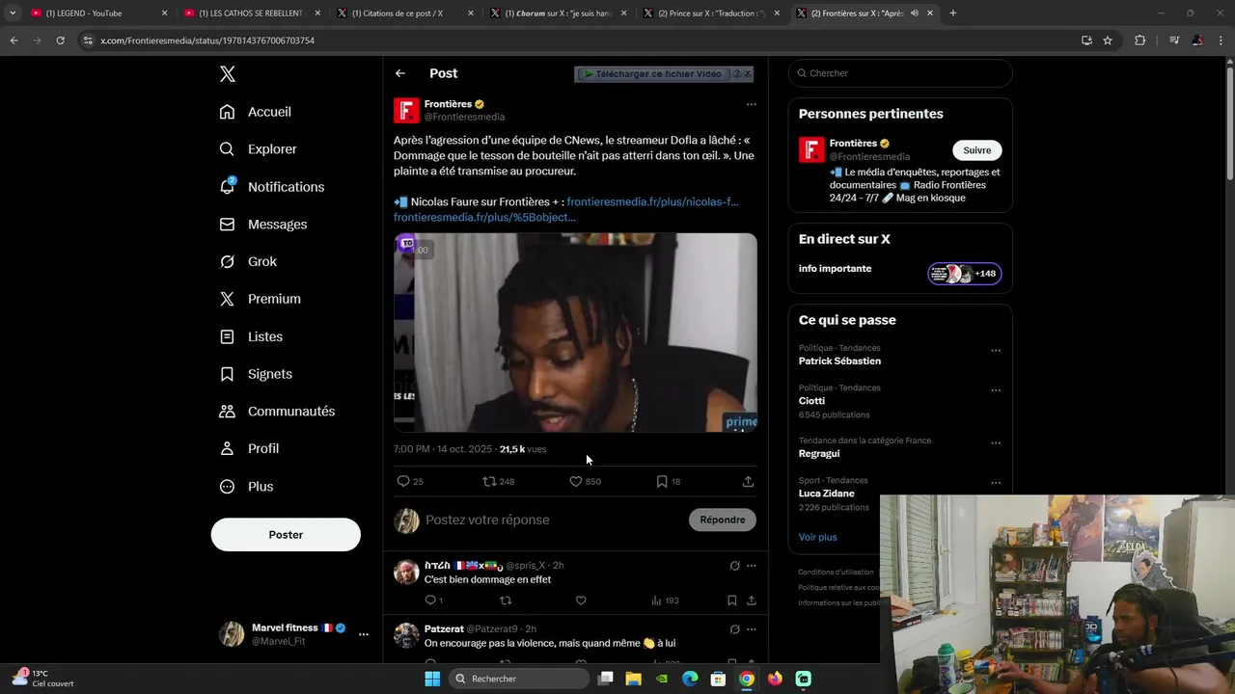Reply to the spris_X comment
The width and height of the screenshot is (1235, 694).
pos(430,601)
